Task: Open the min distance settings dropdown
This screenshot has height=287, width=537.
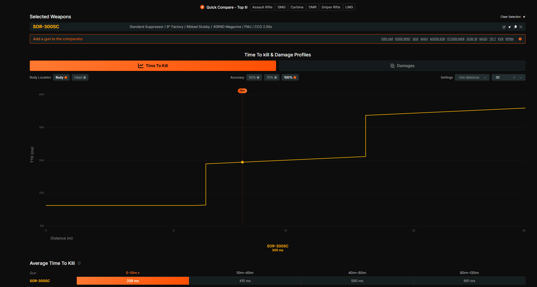Action: 472,77
